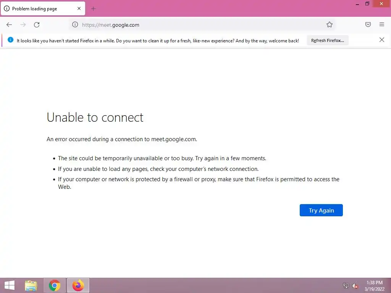
Task: Close the Firefox window
Action: [x=381, y=4]
